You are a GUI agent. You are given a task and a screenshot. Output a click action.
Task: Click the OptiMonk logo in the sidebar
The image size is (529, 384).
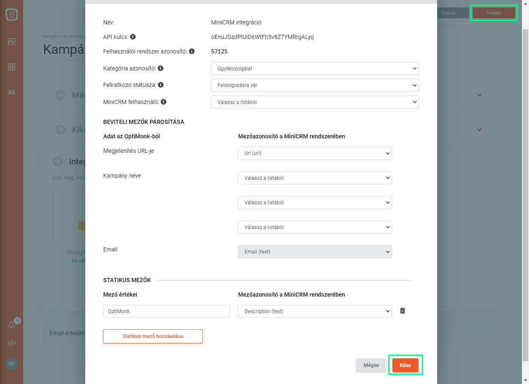coord(12,14)
